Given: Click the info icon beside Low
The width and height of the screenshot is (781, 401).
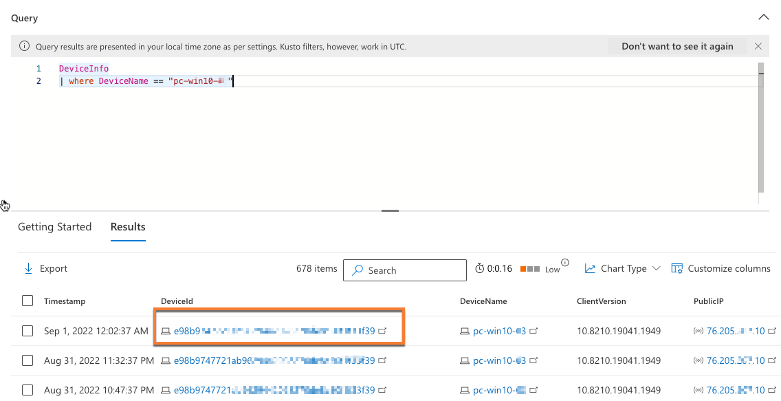Looking at the screenshot, I should (x=565, y=263).
